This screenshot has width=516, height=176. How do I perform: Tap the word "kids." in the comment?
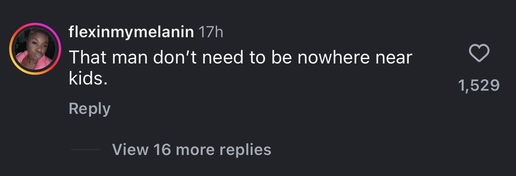click(x=88, y=79)
